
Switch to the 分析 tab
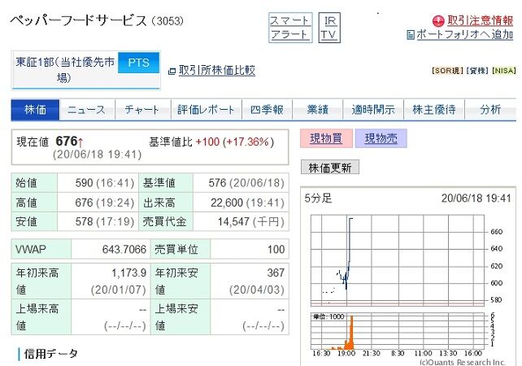[490, 110]
